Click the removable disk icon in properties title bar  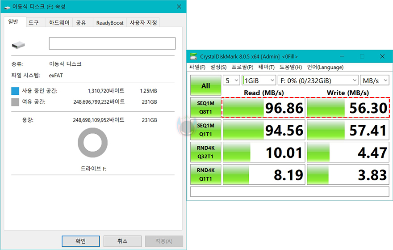[x=7, y=7]
